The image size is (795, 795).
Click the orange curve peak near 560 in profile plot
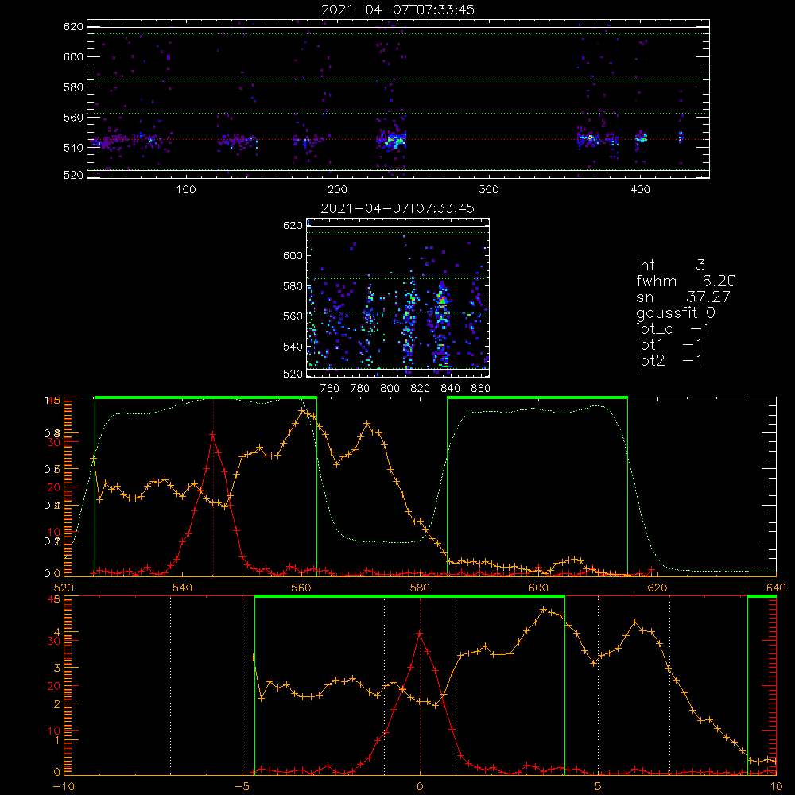(x=302, y=411)
